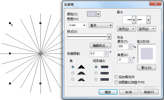164x100 pixels.
Task: Click the 取消 cancel button
Action: pyautogui.click(x=129, y=92)
